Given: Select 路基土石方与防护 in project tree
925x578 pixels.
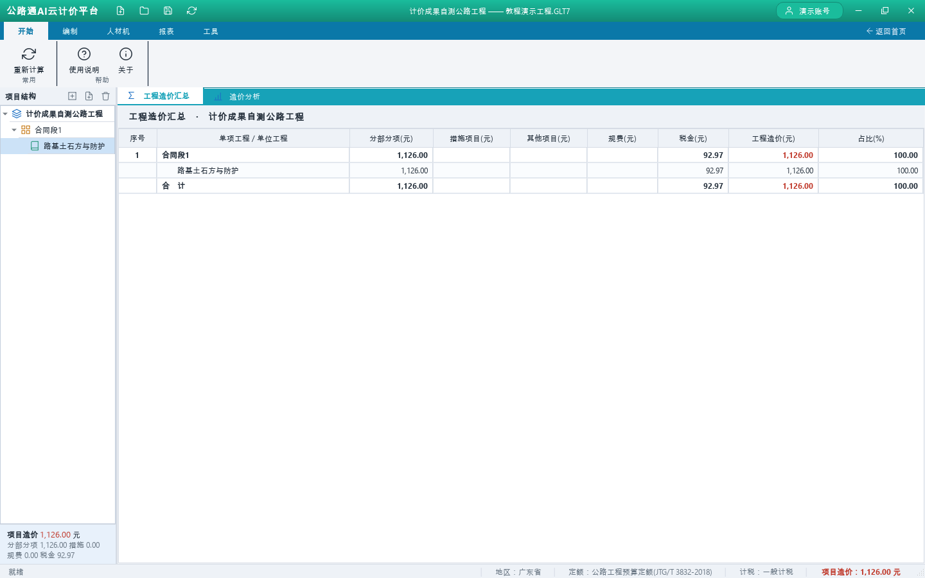Looking at the screenshot, I should [74, 146].
